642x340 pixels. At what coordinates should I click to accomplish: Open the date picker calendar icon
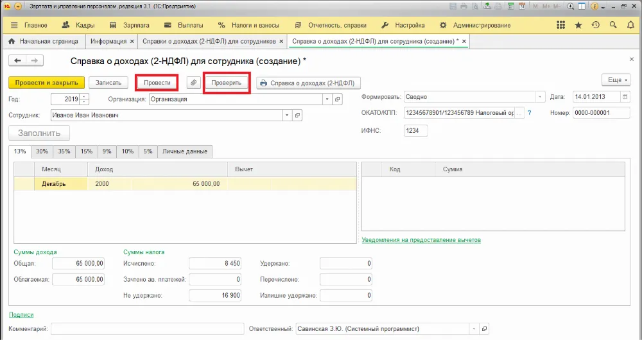[x=625, y=97]
